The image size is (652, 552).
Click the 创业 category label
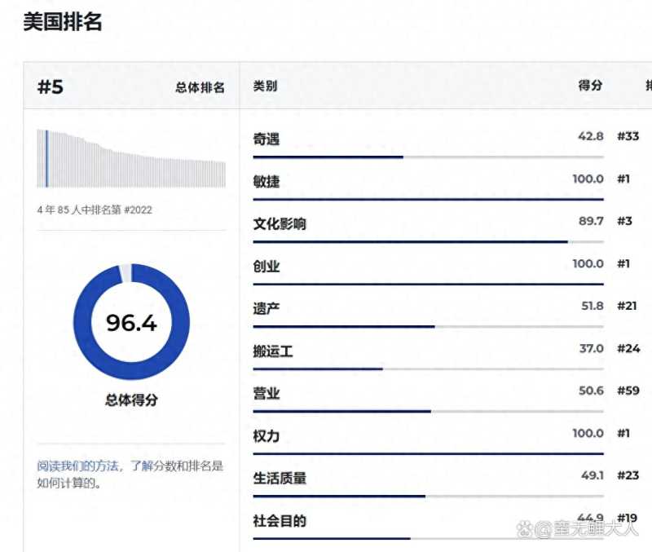[267, 267]
